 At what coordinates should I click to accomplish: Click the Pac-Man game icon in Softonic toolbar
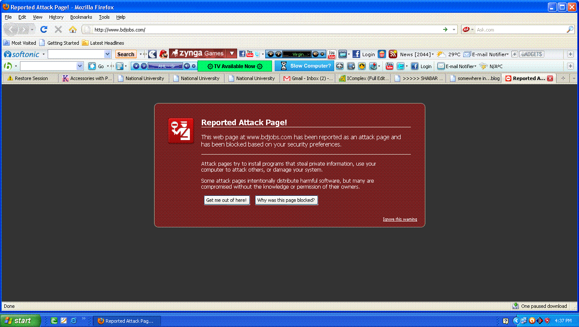point(152,54)
